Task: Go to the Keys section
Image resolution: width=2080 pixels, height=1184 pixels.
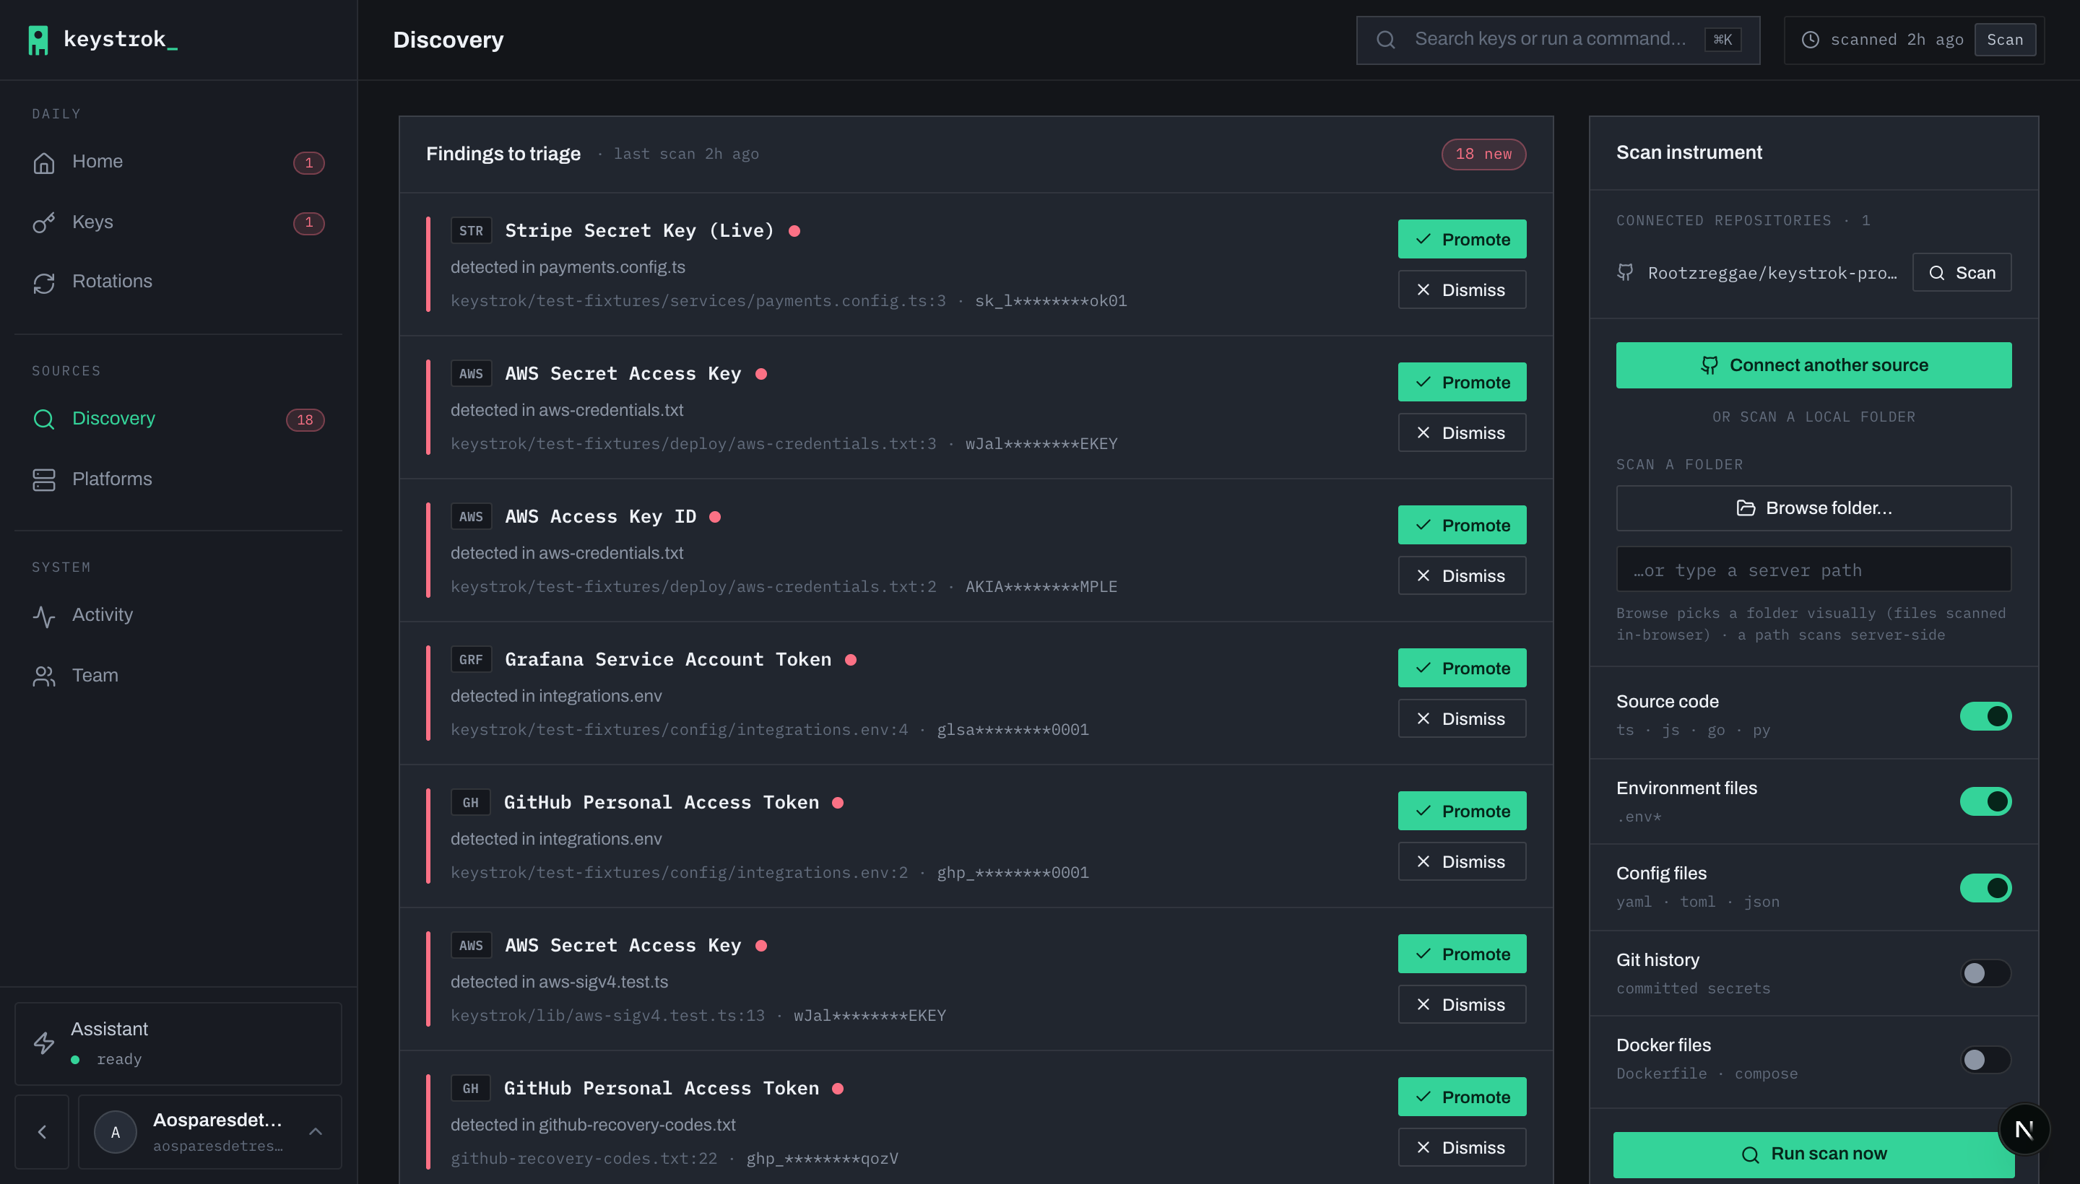Action: (178, 222)
